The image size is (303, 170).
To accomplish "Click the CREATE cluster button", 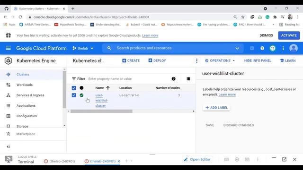I will [x=131, y=60].
